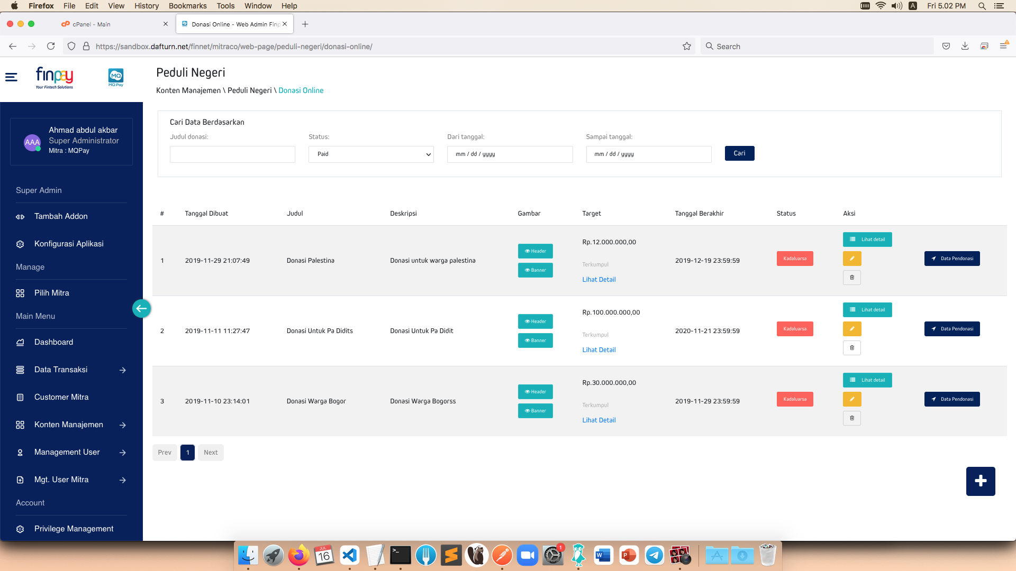Open the Telegram app in the dock
This screenshot has width=1016, height=571.
click(x=654, y=555)
